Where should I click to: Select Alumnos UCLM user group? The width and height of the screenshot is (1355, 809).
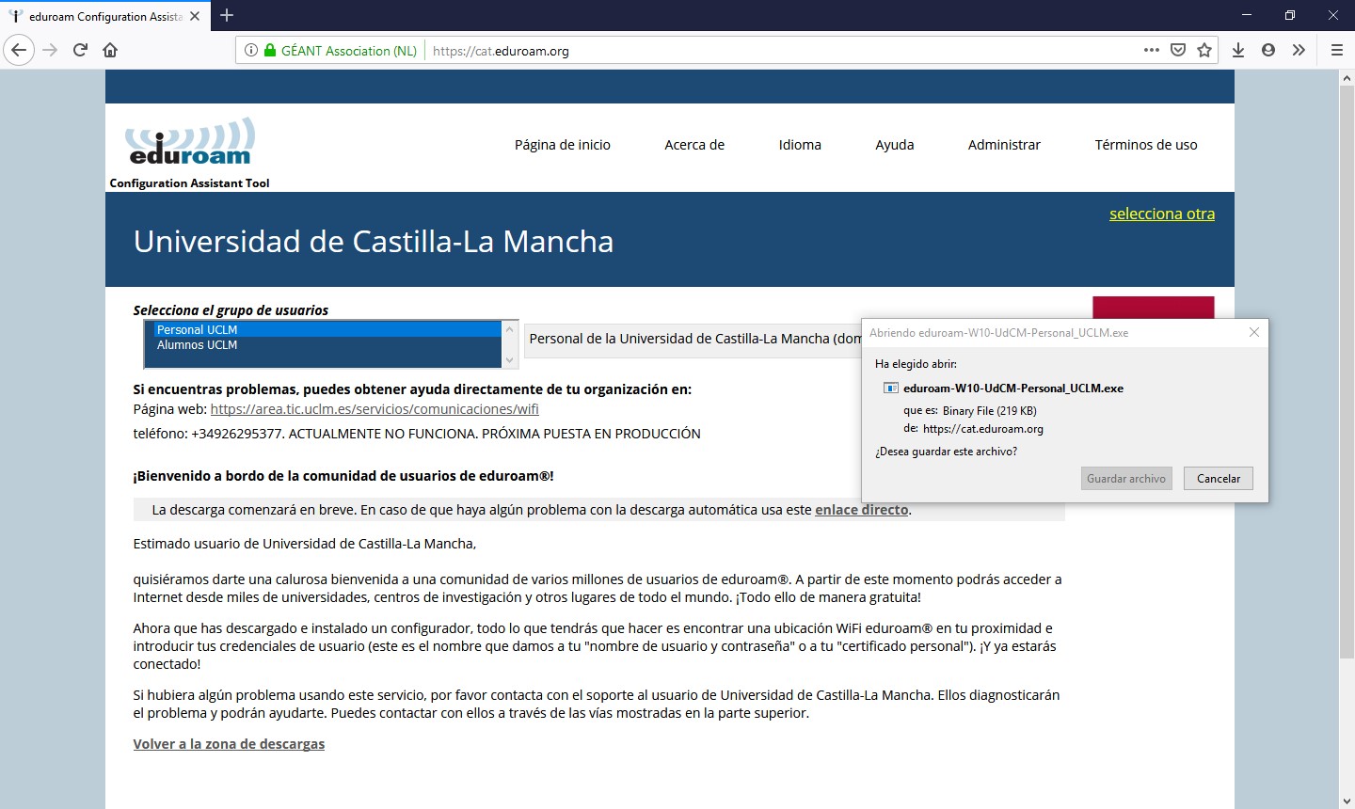[327, 345]
